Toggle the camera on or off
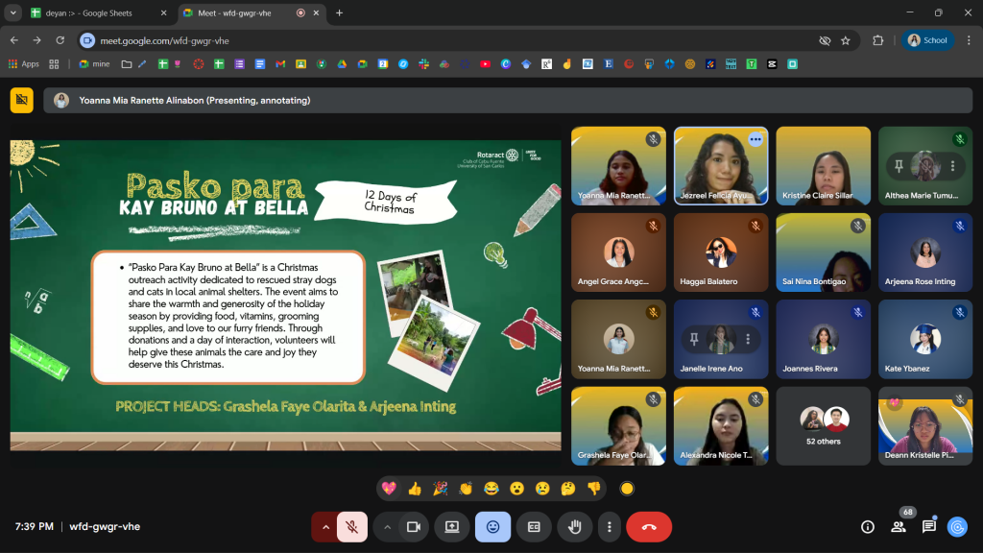983x553 pixels. [414, 526]
